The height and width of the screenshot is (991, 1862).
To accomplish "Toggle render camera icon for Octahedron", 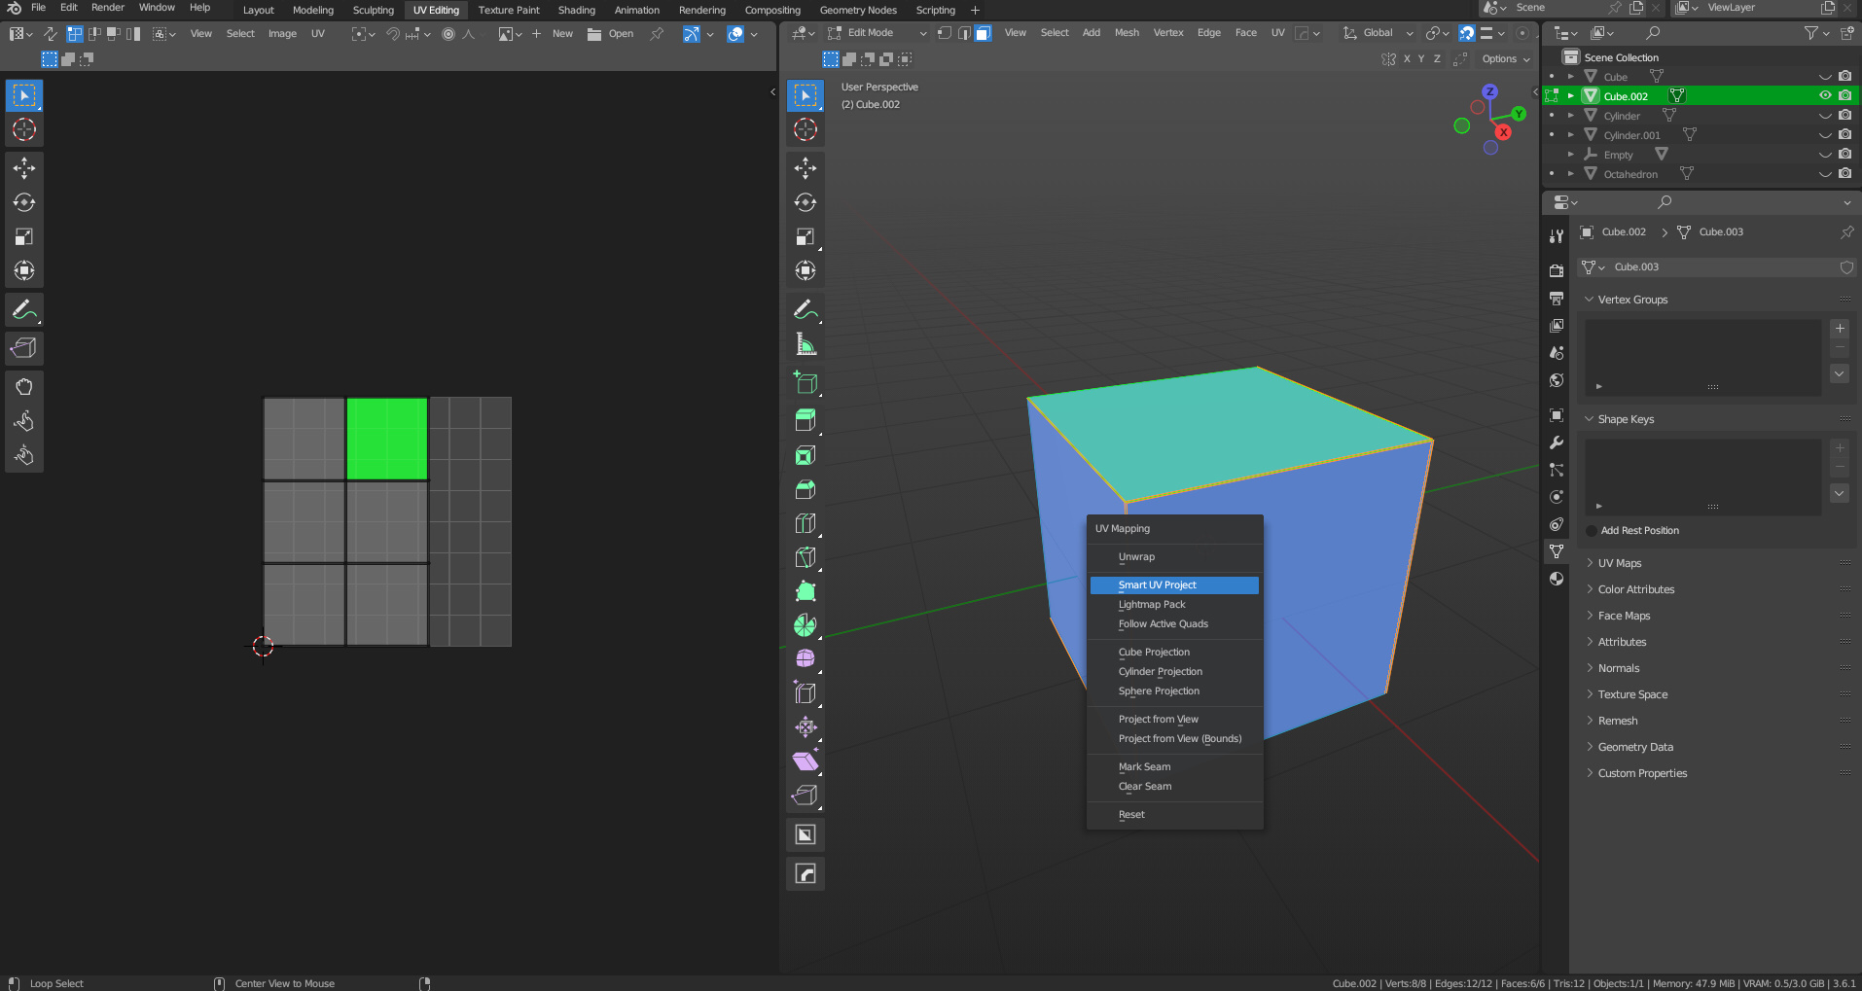I will pyautogui.click(x=1844, y=174).
